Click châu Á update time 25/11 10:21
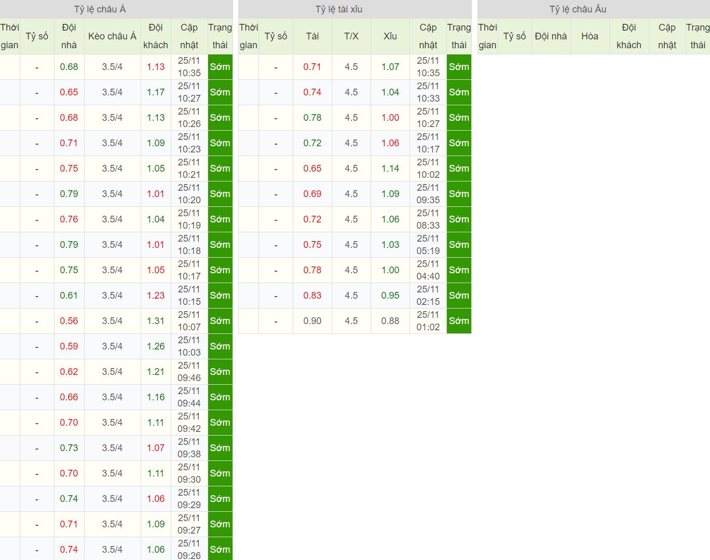 pyautogui.click(x=189, y=169)
